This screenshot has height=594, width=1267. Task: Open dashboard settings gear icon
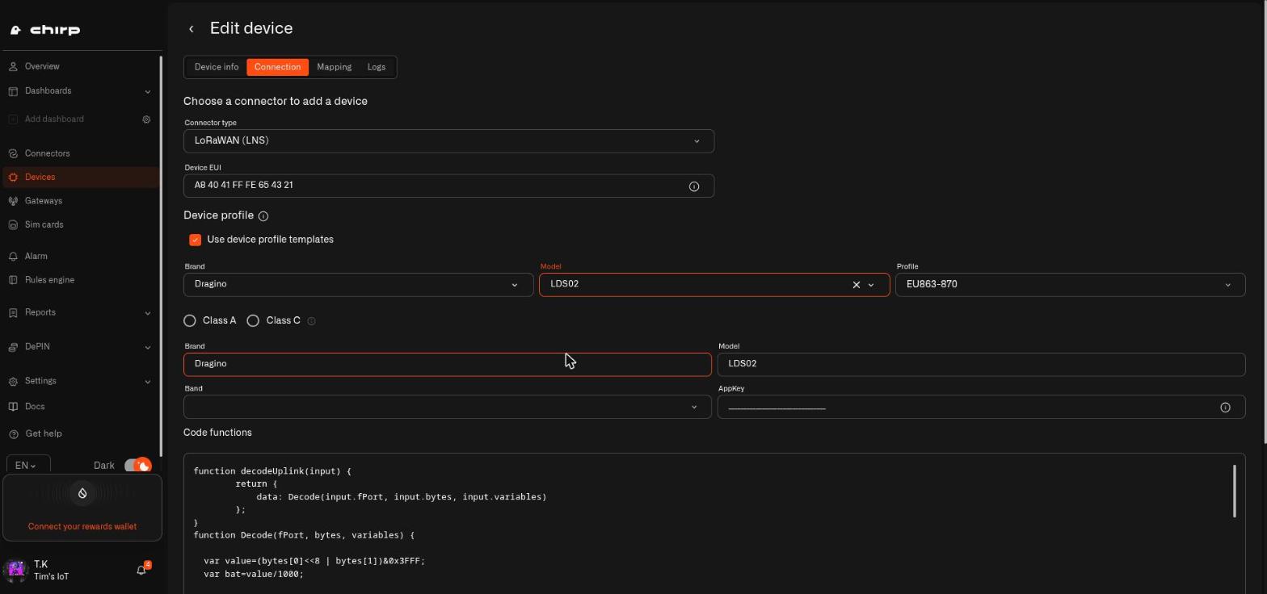coord(146,119)
